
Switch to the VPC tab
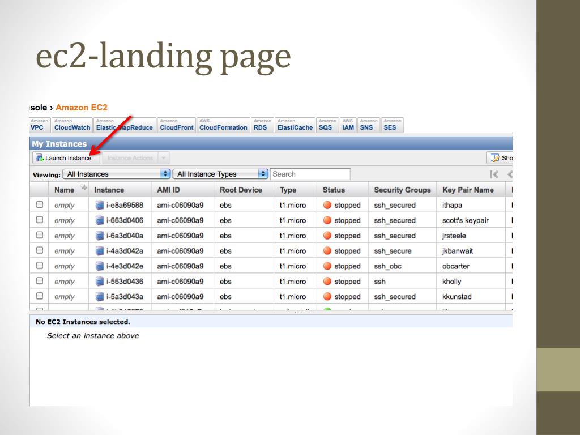point(39,125)
